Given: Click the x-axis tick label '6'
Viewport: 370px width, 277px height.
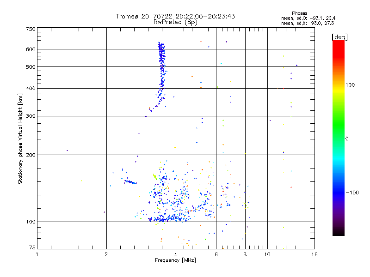Looking at the screenshot, I should [x=216, y=254].
